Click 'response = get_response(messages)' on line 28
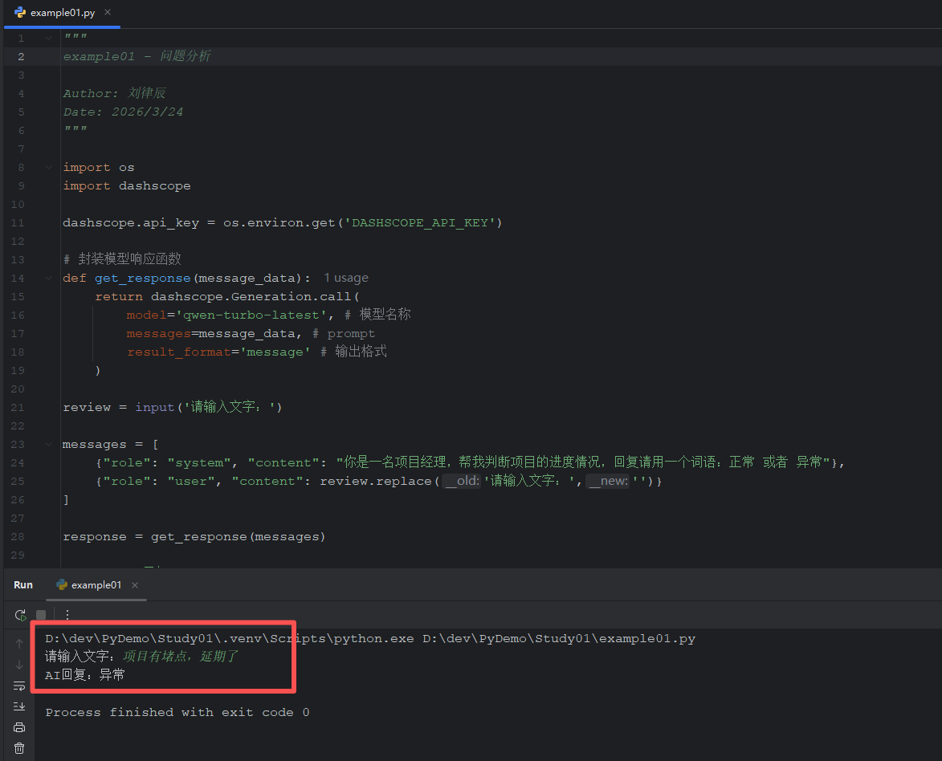 pos(194,536)
